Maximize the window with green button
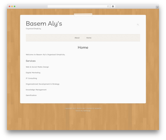 click(x=15, y=7)
